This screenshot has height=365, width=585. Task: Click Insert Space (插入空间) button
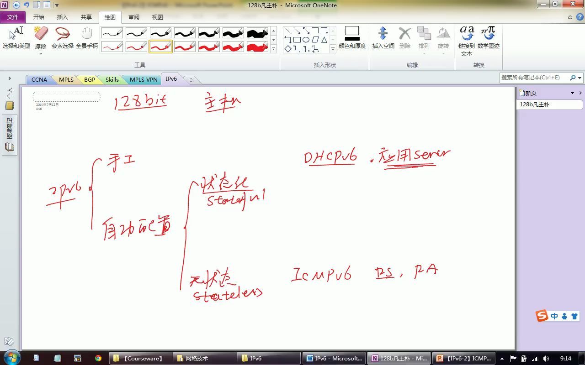(383, 38)
